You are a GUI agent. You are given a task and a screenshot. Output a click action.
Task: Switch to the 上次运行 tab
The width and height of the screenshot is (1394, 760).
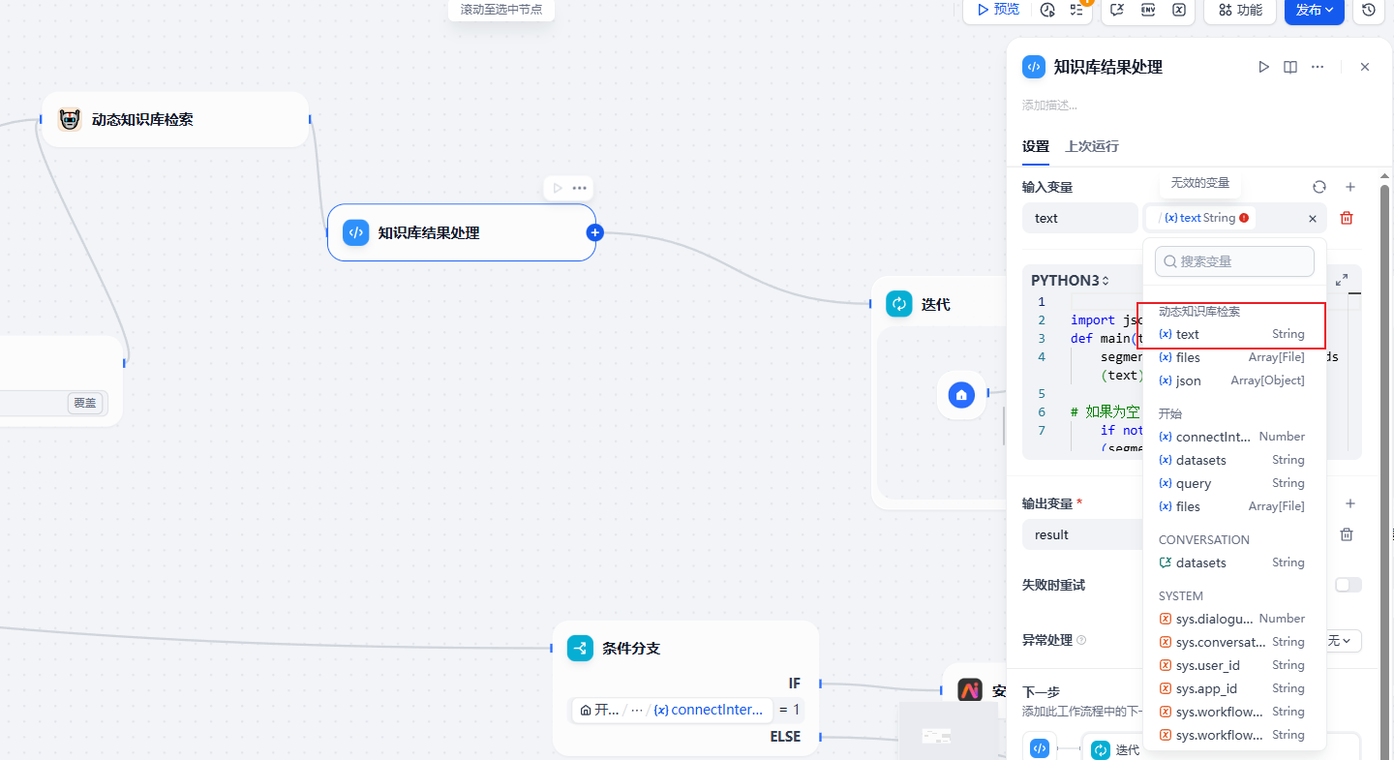(x=1091, y=146)
